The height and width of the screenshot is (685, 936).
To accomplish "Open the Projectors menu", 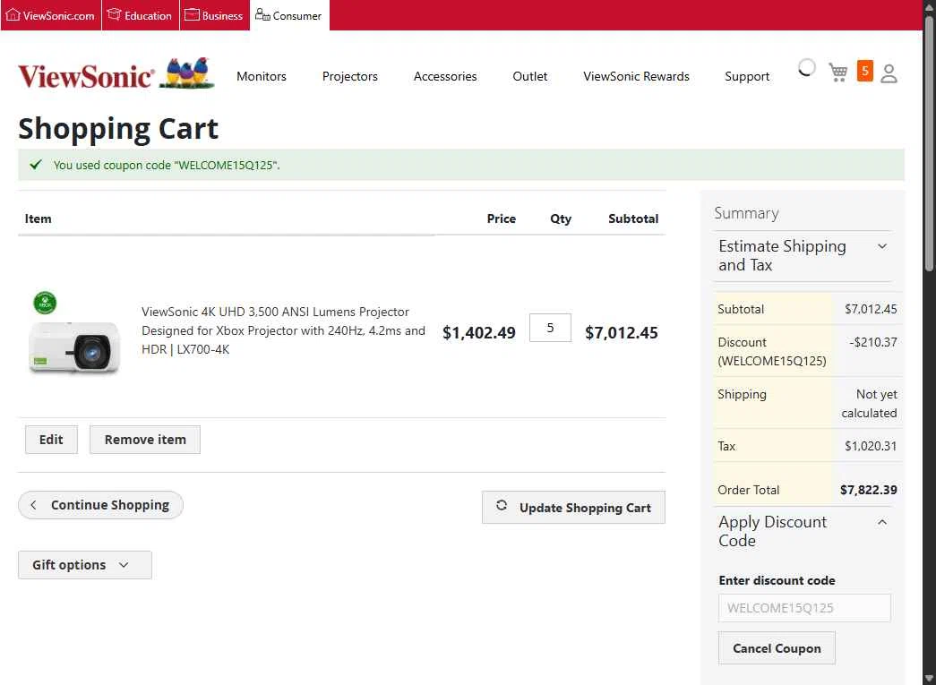I will (350, 76).
